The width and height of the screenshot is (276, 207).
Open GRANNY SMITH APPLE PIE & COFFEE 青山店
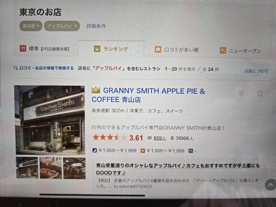pos(148,95)
